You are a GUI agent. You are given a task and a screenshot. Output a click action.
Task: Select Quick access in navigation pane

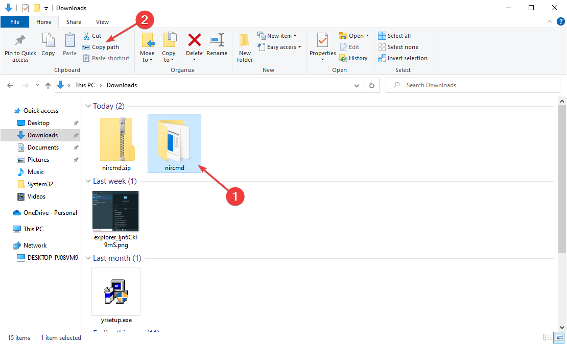41,111
